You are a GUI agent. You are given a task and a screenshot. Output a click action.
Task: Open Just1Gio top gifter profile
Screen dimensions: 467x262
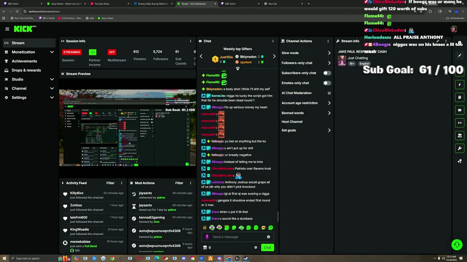click(x=226, y=57)
